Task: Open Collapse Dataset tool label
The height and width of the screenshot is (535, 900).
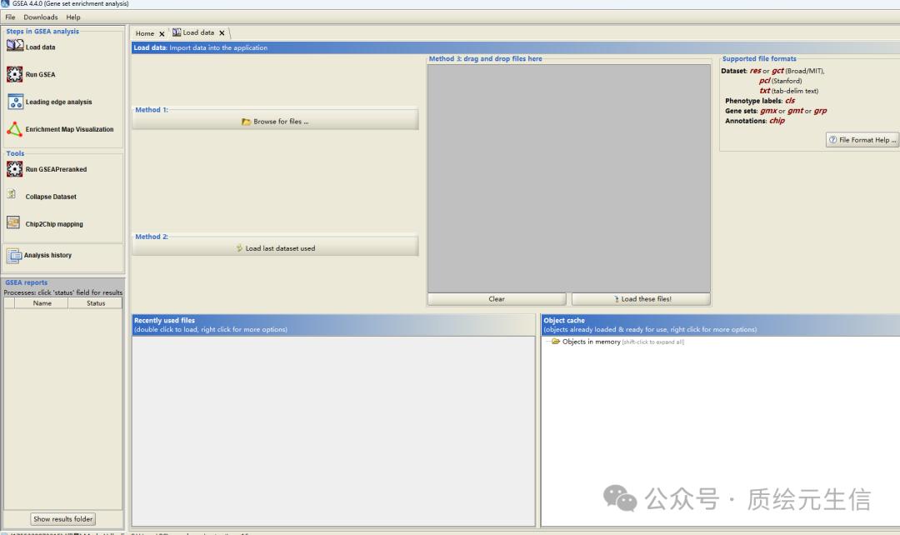Action: [51, 197]
